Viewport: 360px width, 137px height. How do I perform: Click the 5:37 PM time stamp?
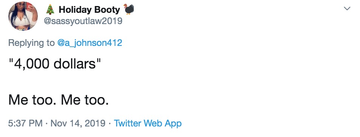point(25,123)
